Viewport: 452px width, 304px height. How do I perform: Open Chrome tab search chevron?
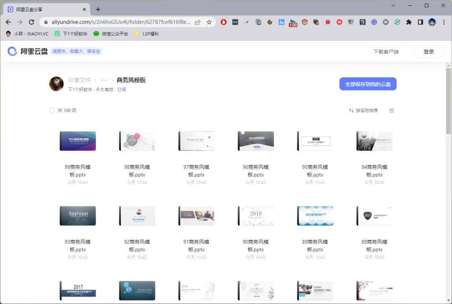pos(393,5)
